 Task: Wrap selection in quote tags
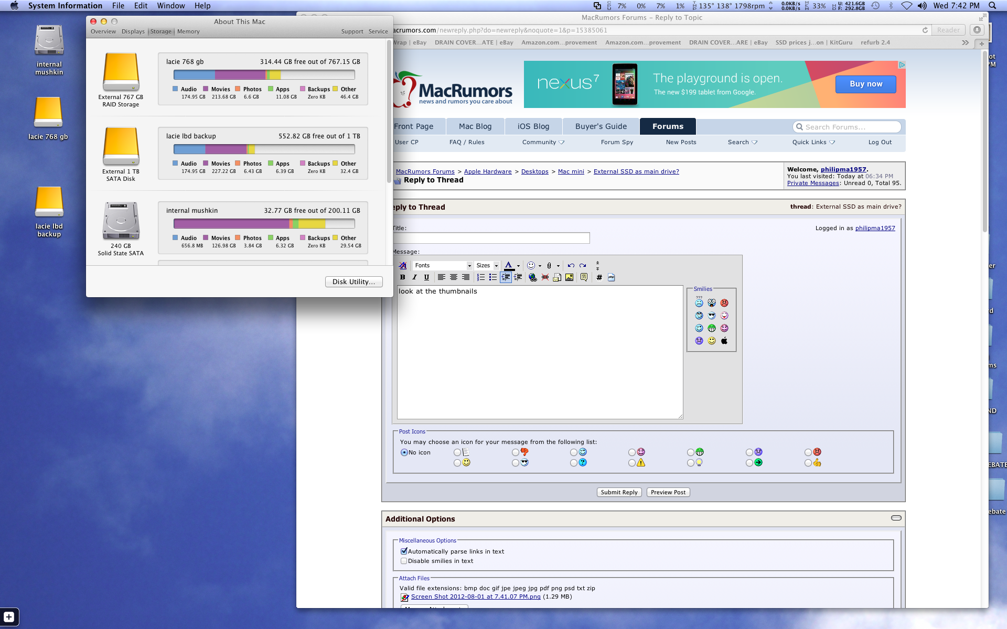pos(584,277)
